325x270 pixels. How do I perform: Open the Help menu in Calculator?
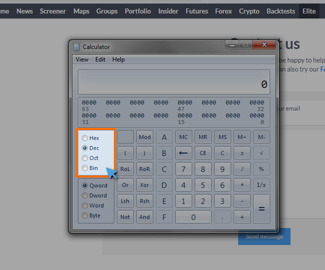pos(118,59)
